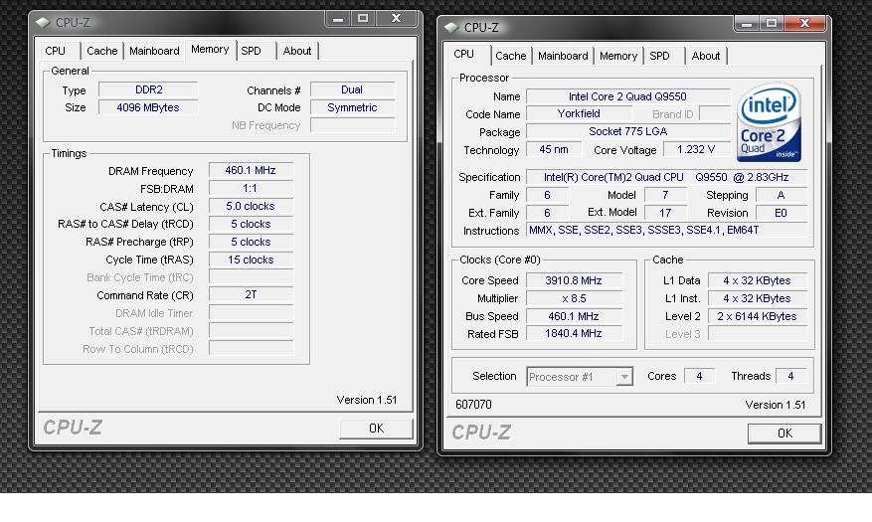Click the DRAM Frequency 460.1 MHz value
872x522 pixels.
pos(251,170)
